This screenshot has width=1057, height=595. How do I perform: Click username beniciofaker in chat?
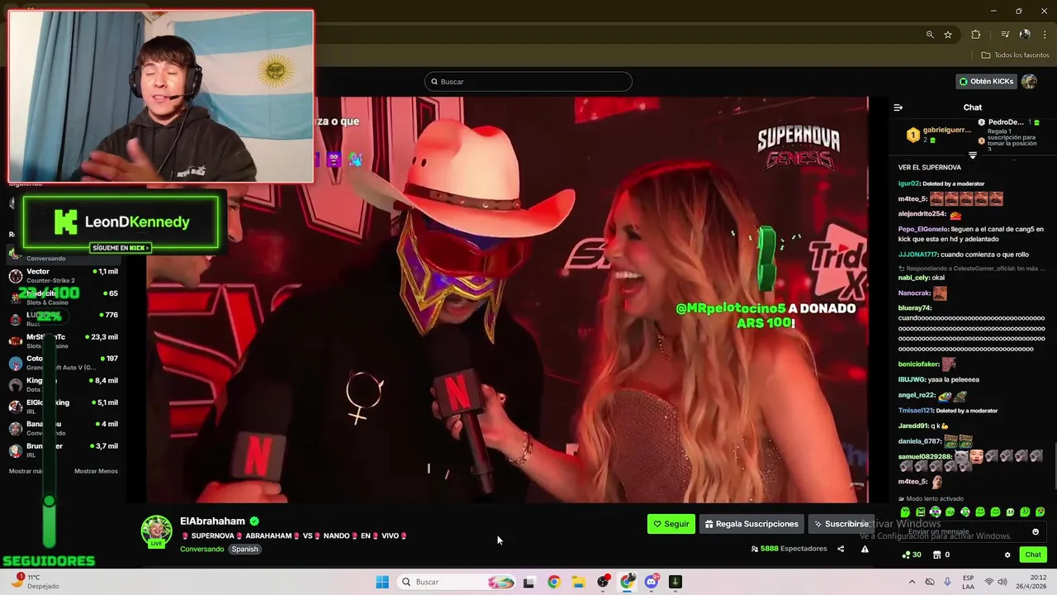click(919, 364)
